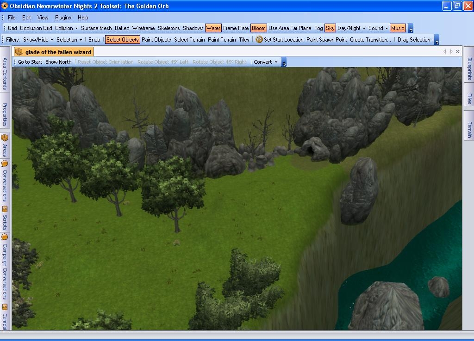Click the view toolbar overflow arrow
This screenshot has width=474, height=341.
point(411,29)
